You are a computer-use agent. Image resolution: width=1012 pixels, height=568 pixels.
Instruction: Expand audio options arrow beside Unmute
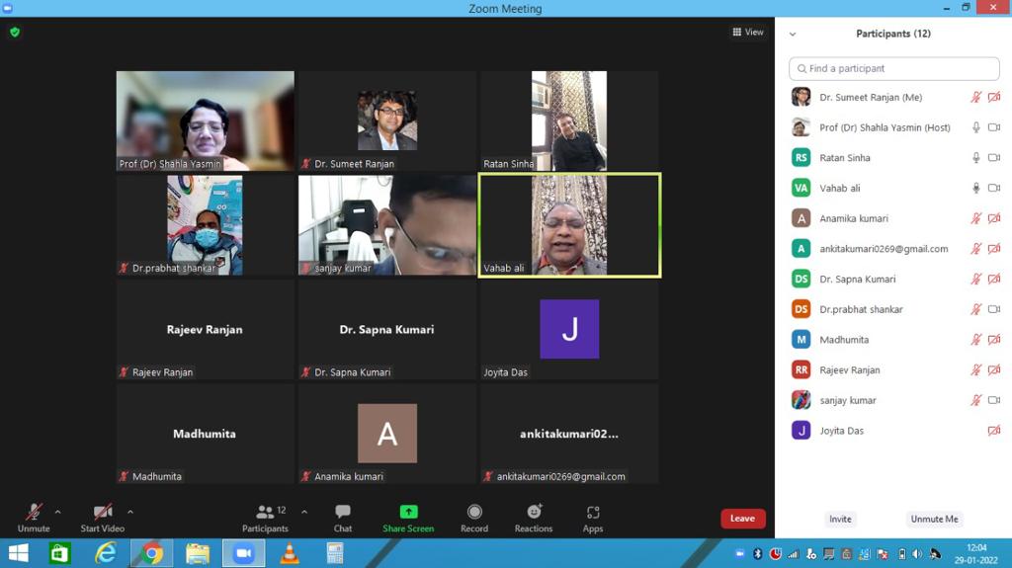tap(57, 512)
